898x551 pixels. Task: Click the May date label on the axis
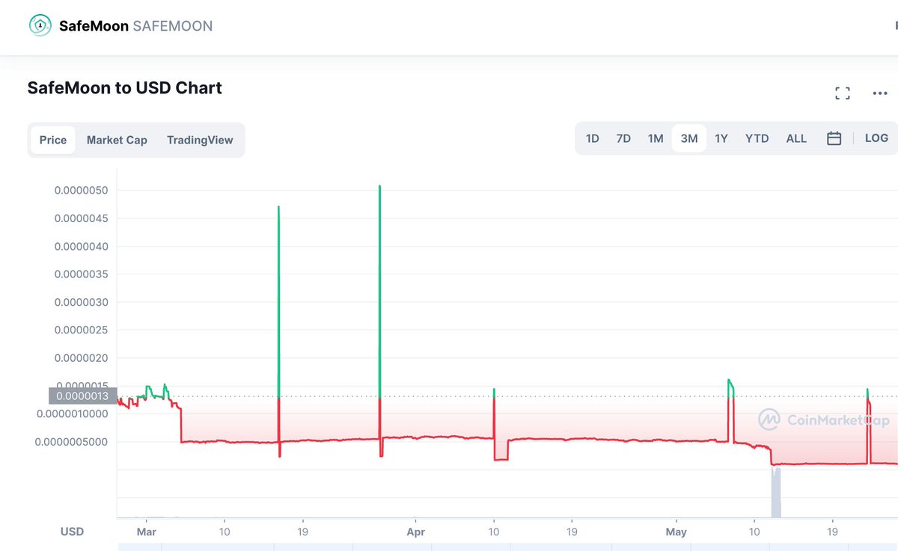(676, 532)
